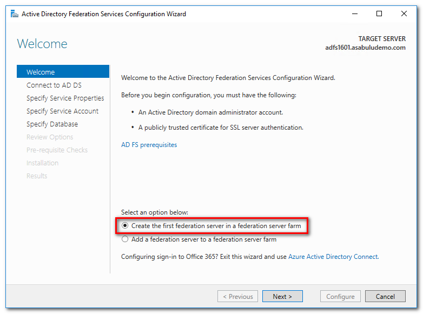This screenshot has width=423, height=314.
Task: Click the Previous button
Action: tap(237, 297)
